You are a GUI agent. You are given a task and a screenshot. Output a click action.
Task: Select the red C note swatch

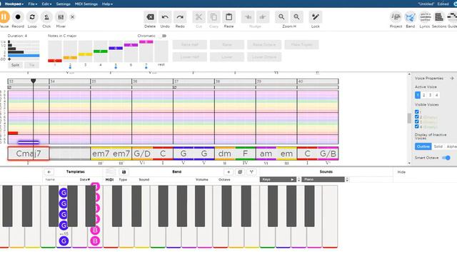(55, 61)
